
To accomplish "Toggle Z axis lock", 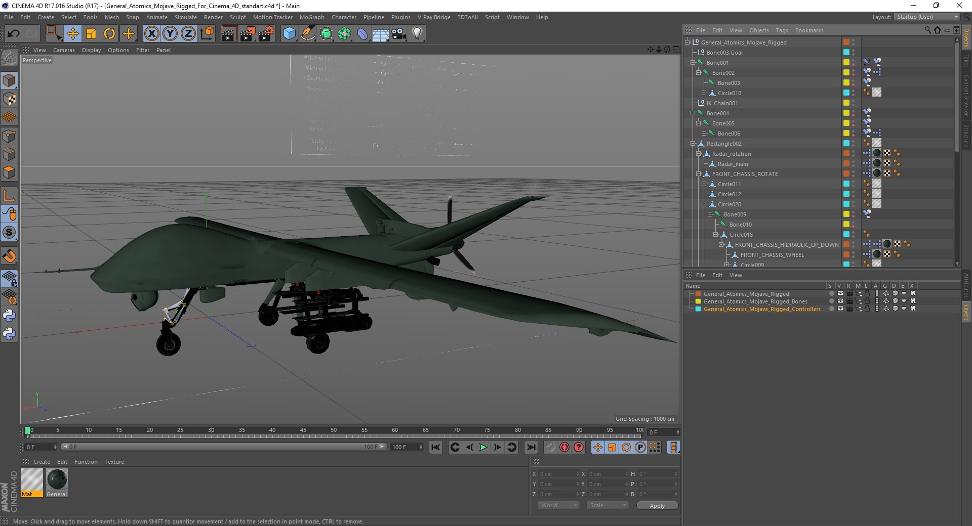I will 188,34.
